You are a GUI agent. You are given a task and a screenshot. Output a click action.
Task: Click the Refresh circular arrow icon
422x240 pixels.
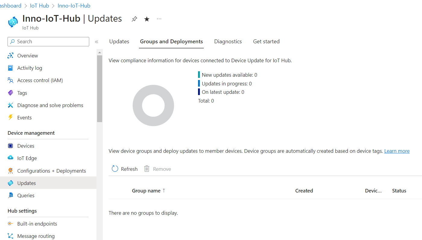[x=115, y=169]
